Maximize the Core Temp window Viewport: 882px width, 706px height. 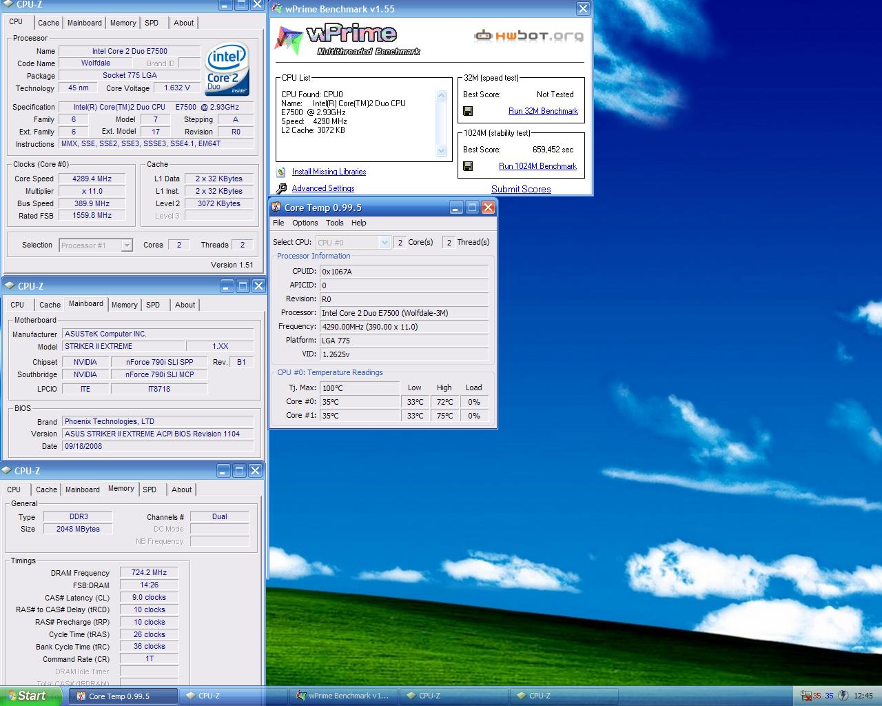point(472,208)
